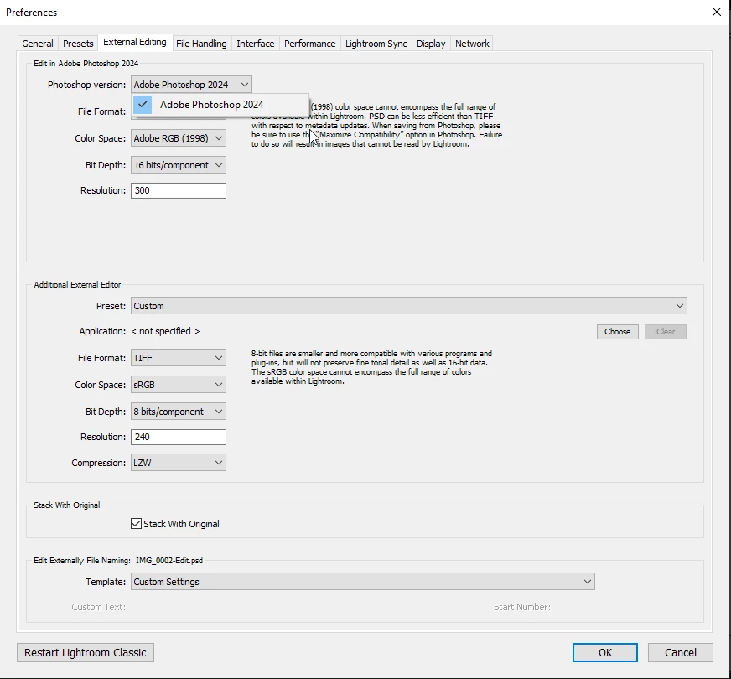Click the Resolution field showing 240
The height and width of the screenshot is (679, 731).
178,437
